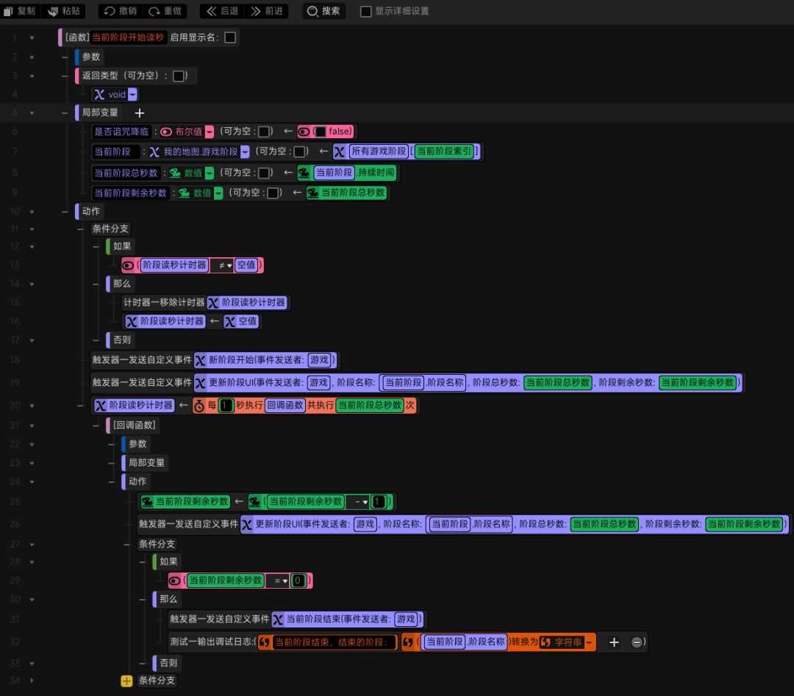This screenshot has width=794, height=696.
Task: Collapse line 1 function row arrow
Action: [x=32, y=38]
